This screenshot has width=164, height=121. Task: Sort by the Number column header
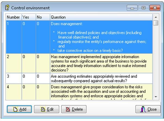coord(14,17)
